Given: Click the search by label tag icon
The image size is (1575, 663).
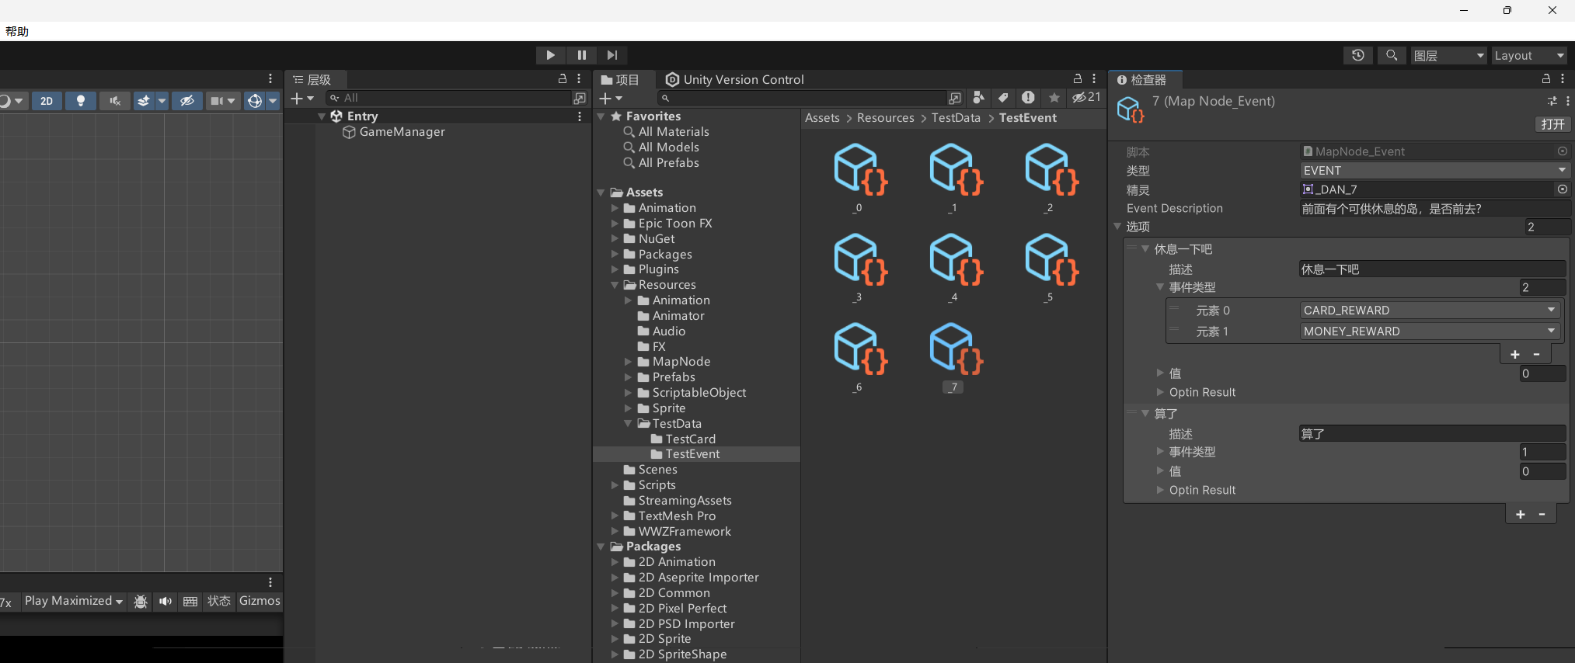Looking at the screenshot, I should coord(1003,98).
